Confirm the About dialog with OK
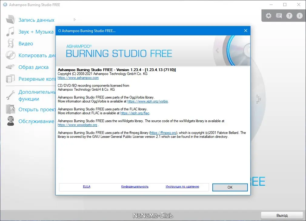306x221 pixels. [230, 187]
